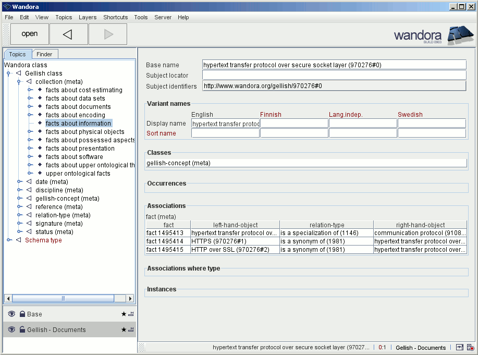Collapse the collection (meta) tree node

[x=19, y=82]
